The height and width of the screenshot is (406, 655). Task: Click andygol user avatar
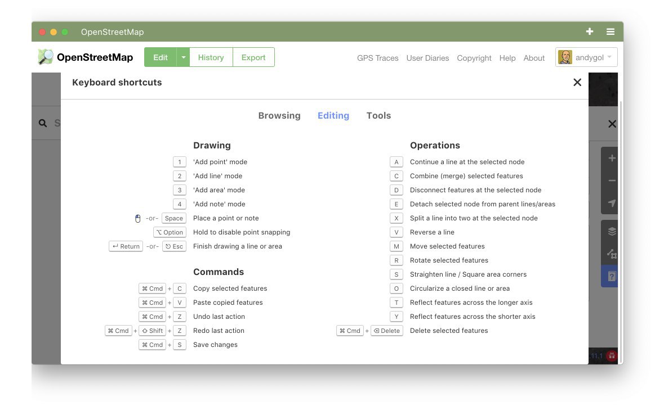tap(565, 57)
